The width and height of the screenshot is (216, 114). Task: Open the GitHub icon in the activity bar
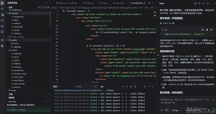(2, 46)
